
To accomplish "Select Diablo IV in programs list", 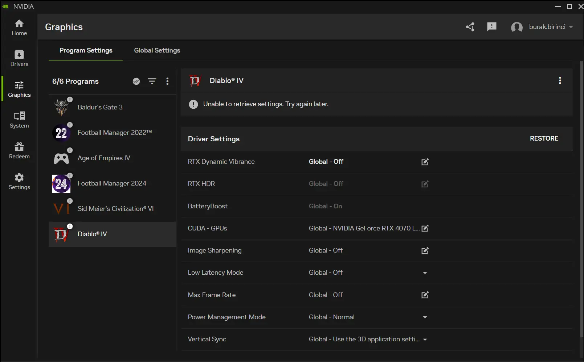I will pyautogui.click(x=113, y=234).
